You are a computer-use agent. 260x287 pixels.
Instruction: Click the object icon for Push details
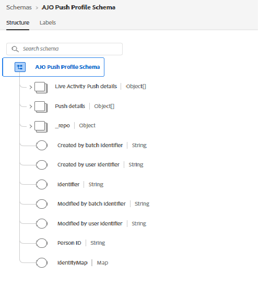point(41,107)
